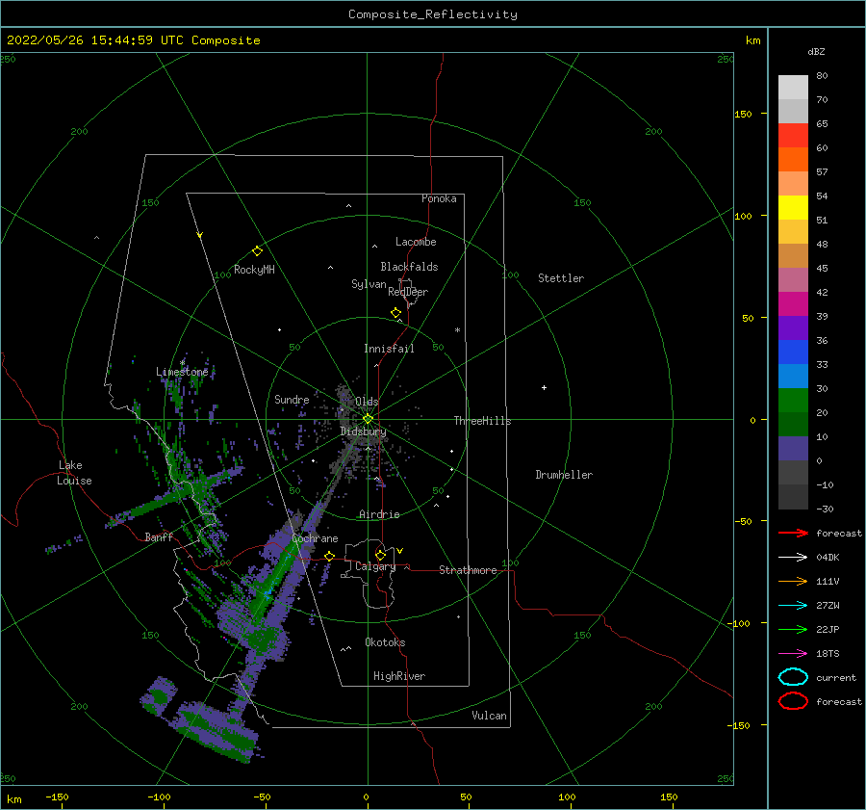Click the yellow km label at bottom left
This screenshot has height=810, width=866.
14,799
